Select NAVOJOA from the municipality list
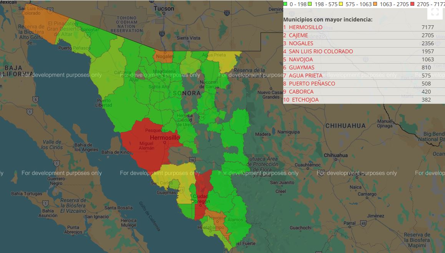 click(301, 59)
